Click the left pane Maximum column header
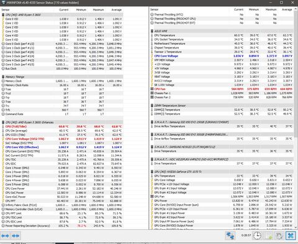The image size is (298, 244). click(98, 10)
